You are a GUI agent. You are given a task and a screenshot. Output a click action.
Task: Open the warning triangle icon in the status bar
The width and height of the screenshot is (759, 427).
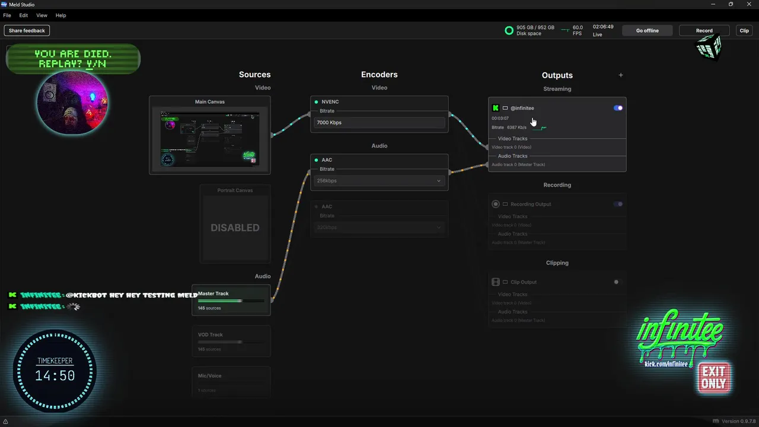(5, 421)
